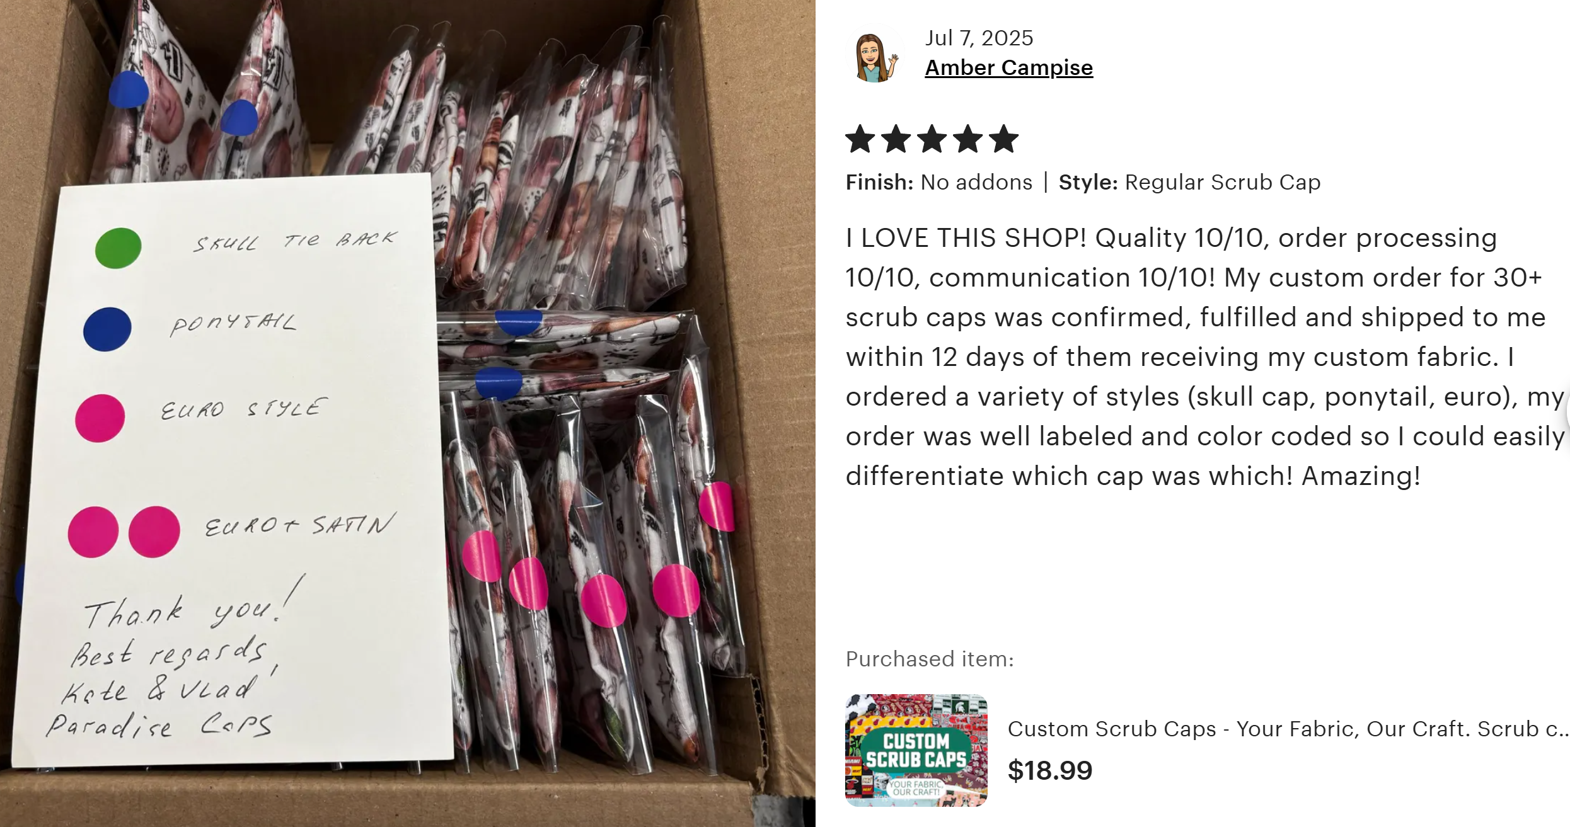Viewport: 1570px width, 827px height.
Task: Click the Finish: No addons label
Action: [938, 182]
